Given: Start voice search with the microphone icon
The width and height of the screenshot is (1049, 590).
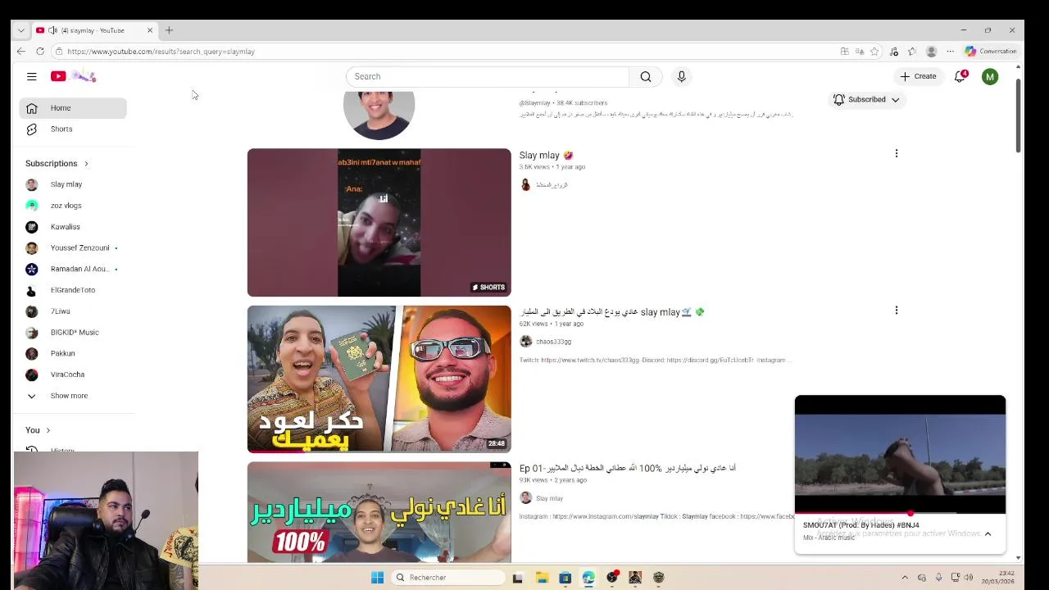Looking at the screenshot, I should (x=681, y=76).
